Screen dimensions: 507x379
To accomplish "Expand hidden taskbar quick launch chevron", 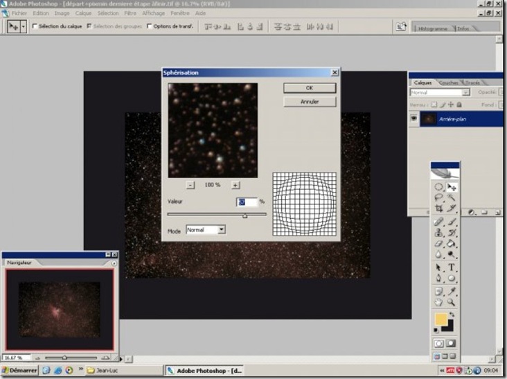I will [80, 369].
